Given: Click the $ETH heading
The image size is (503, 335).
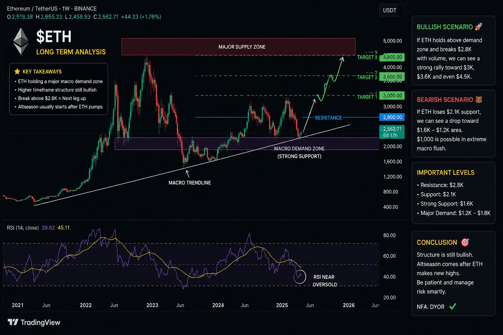Looking at the screenshot, I should [x=54, y=36].
